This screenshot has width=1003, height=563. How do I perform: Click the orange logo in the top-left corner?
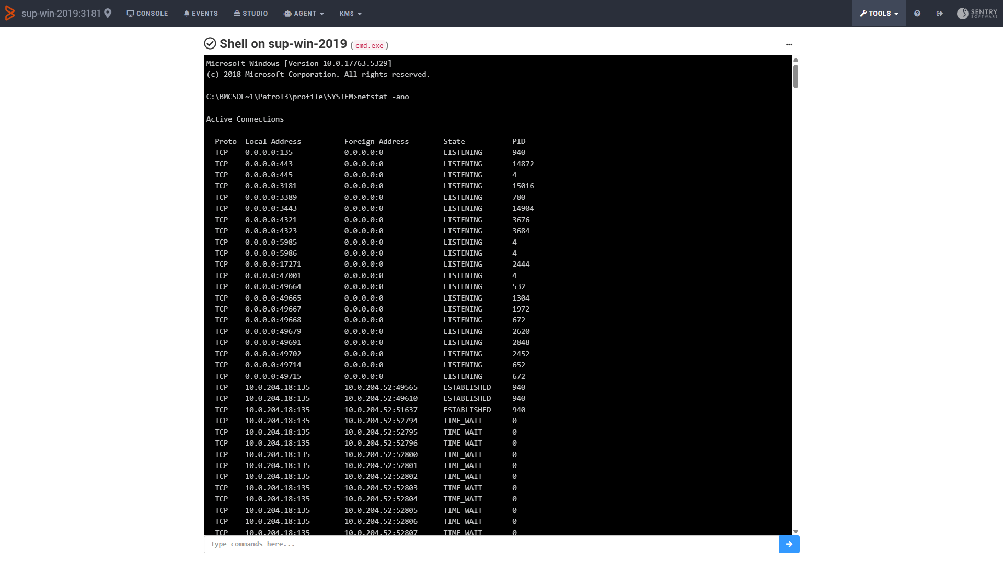pos(9,14)
